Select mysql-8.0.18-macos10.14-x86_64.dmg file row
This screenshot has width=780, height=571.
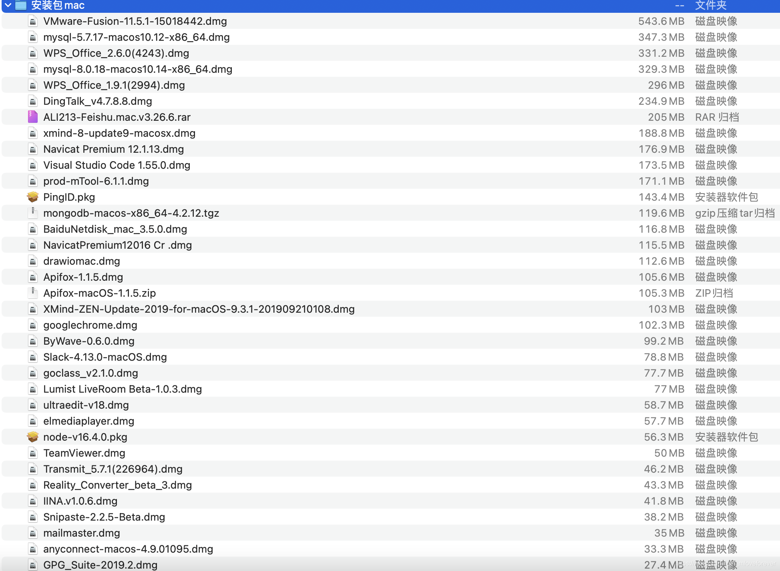(137, 69)
